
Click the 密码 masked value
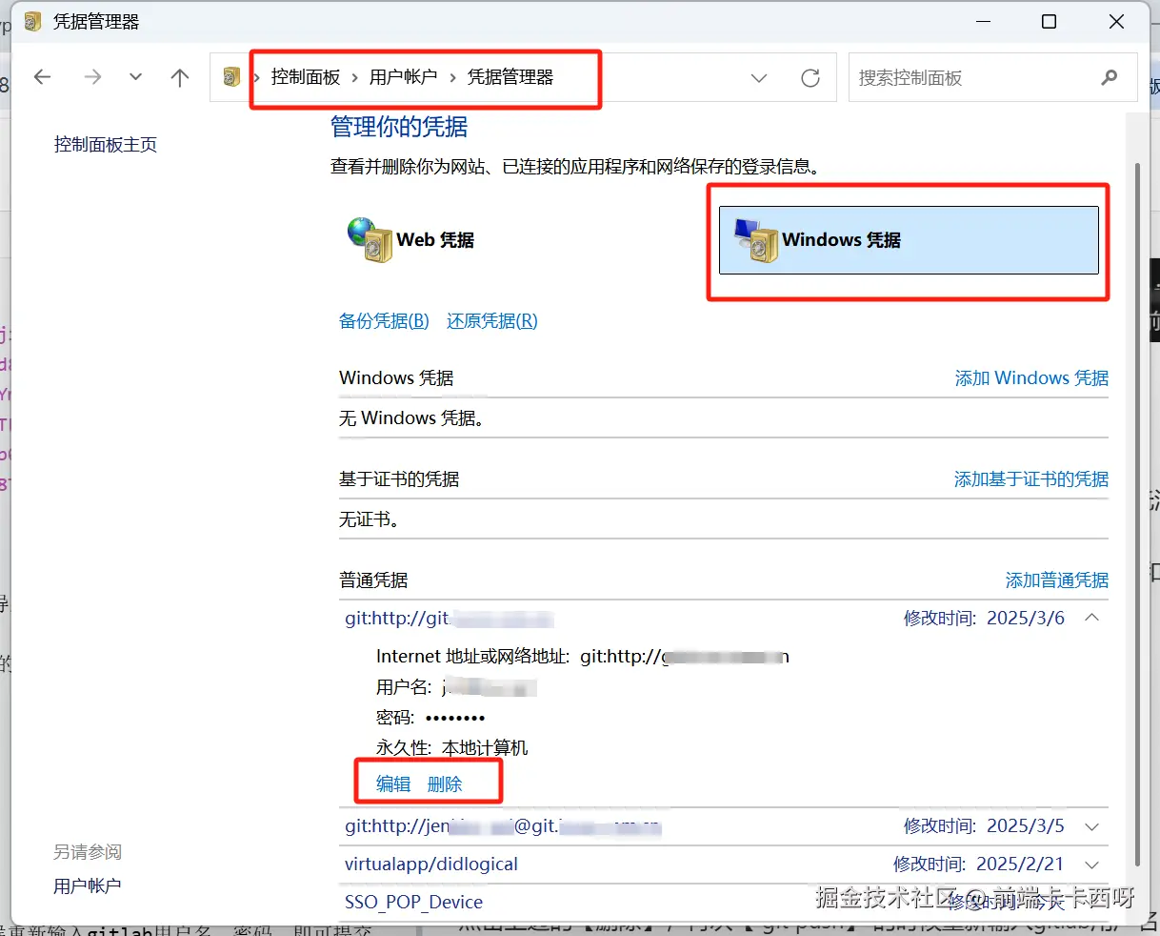[455, 718]
